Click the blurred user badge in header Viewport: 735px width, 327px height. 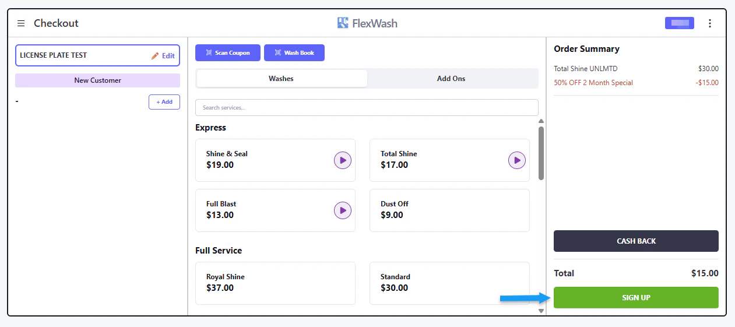[680, 23]
